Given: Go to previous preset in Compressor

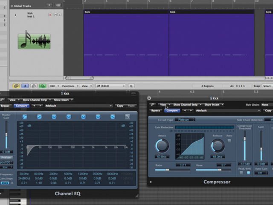Looking at the screenshot, I should click(185, 110).
